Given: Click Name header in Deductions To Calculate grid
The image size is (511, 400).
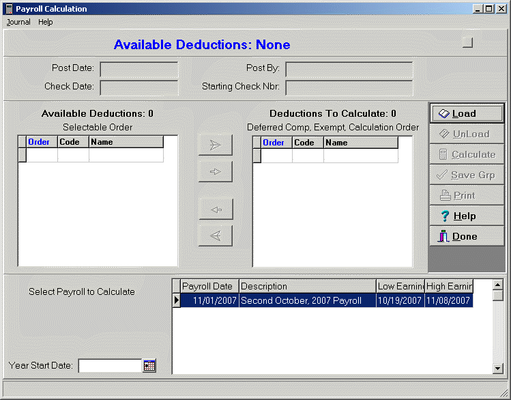Looking at the screenshot, I should (361, 143).
